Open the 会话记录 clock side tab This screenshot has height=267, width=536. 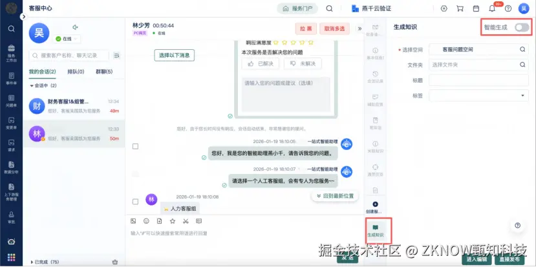tap(376, 77)
